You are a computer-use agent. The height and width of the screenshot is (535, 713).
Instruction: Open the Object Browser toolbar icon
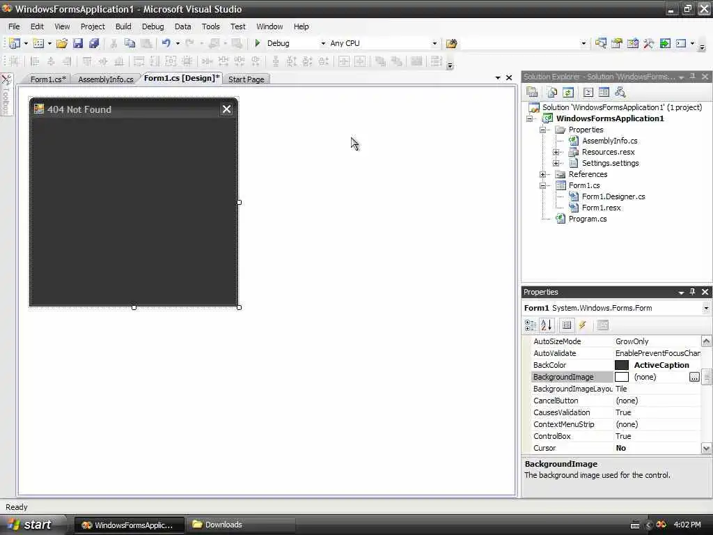(x=632, y=43)
